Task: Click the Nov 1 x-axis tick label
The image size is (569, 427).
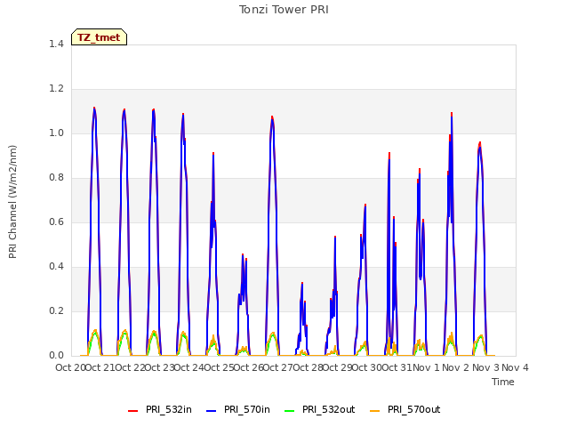Action: click(426, 367)
